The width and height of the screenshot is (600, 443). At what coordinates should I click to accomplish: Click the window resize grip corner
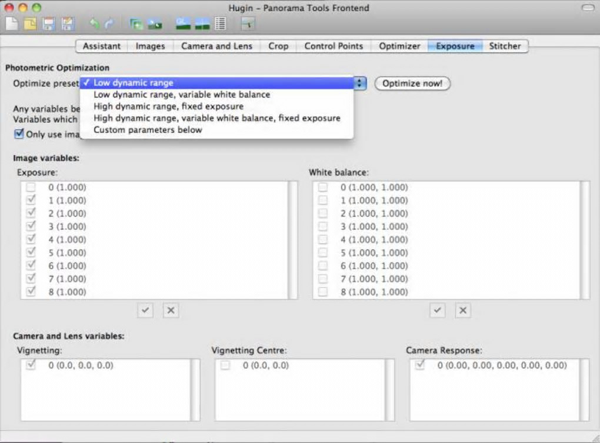(595, 438)
